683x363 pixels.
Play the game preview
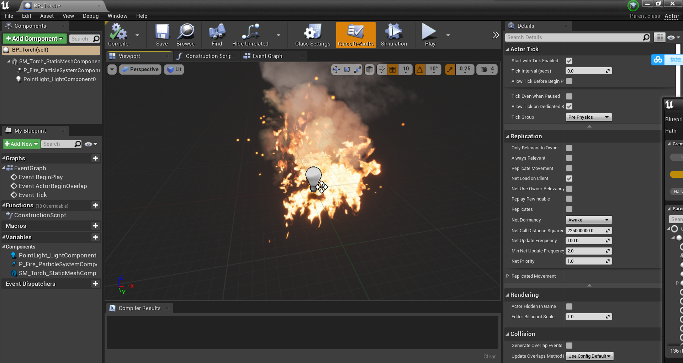point(430,35)
